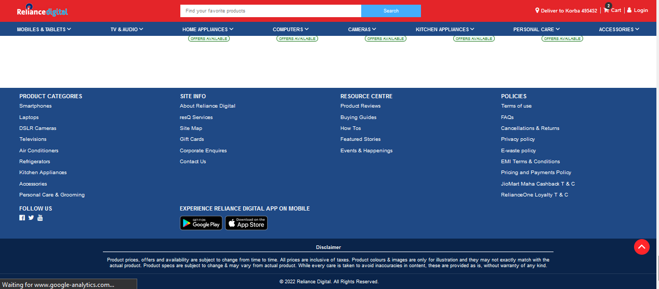Open Product Reviews link
This screenshot has height=289, width=659.
(x=361, y=106)
